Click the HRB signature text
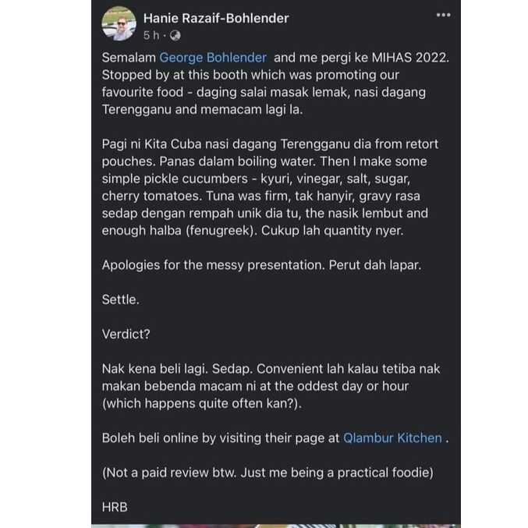Image resolution: width=528 pixels, height=528 pixels. [x=115, y=507]
